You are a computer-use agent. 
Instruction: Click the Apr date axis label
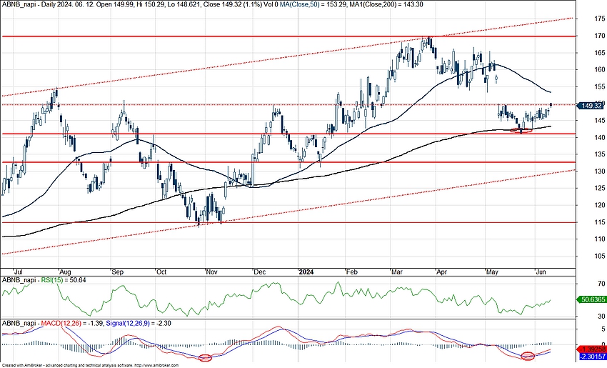click(x=442, y=272)
